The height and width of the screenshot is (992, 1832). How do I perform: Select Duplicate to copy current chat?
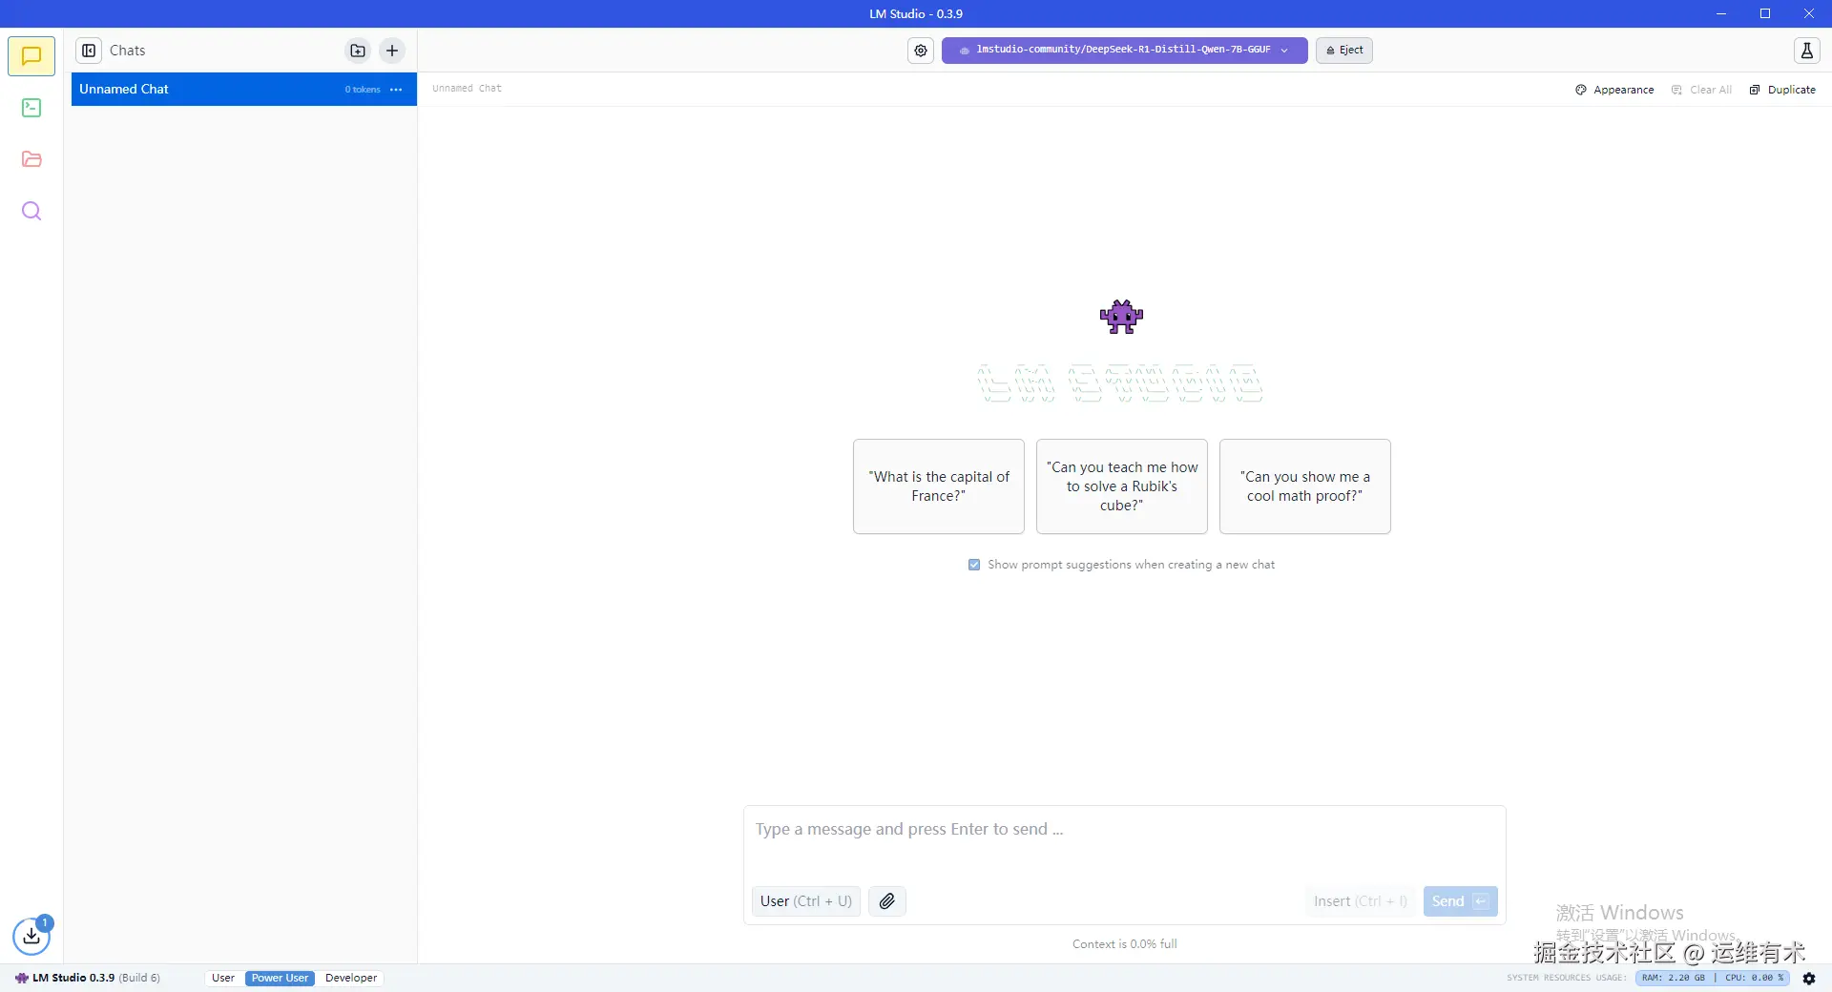pyautogui.click(x=1782, y=89)
